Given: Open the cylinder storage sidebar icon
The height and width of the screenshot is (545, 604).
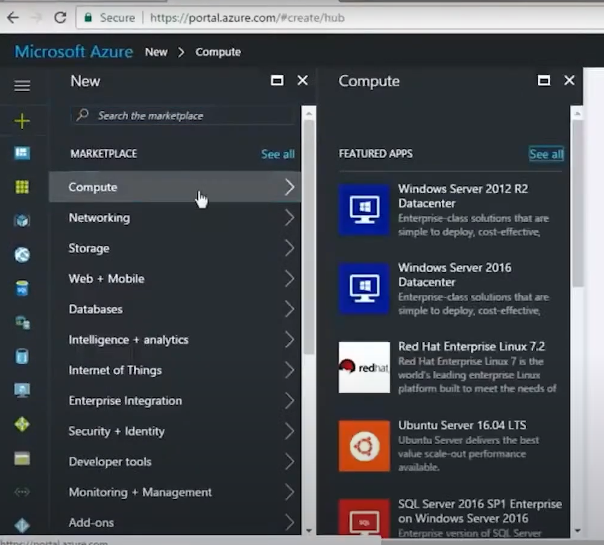Looking at the screenshot, I should [x=22, y=357].
